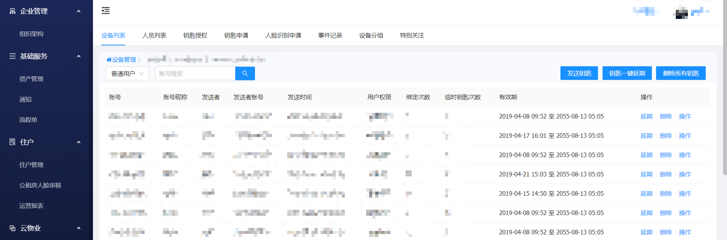Collapse the 企业管理 menu section
727x240 pixels.
79,11
